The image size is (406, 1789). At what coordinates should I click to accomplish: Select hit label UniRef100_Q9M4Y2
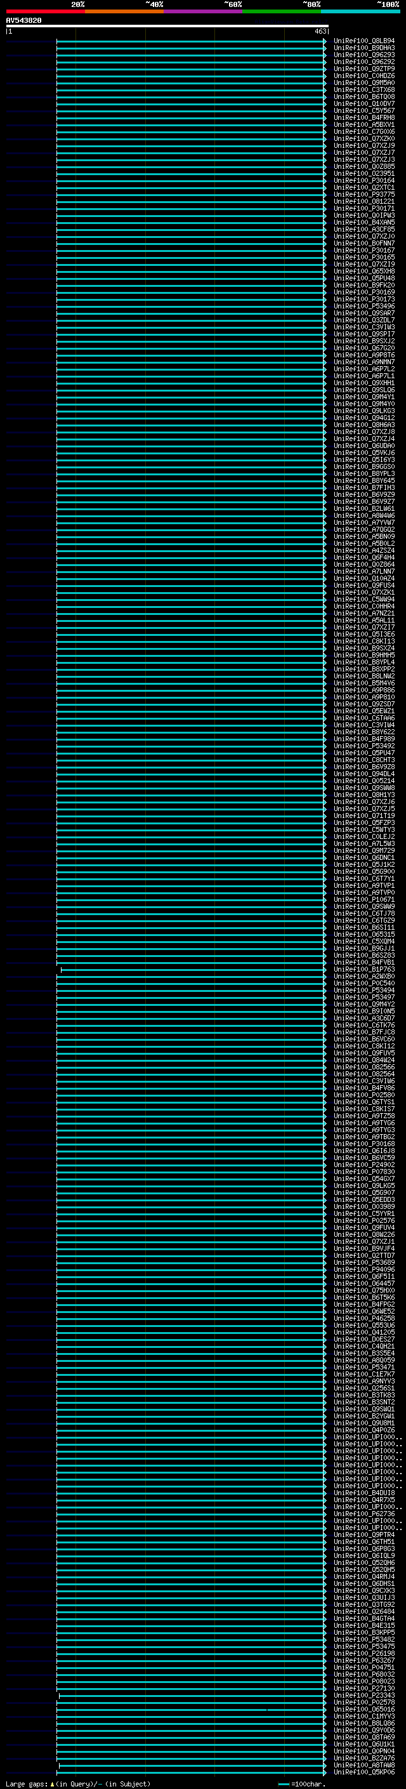point(363,1004)
